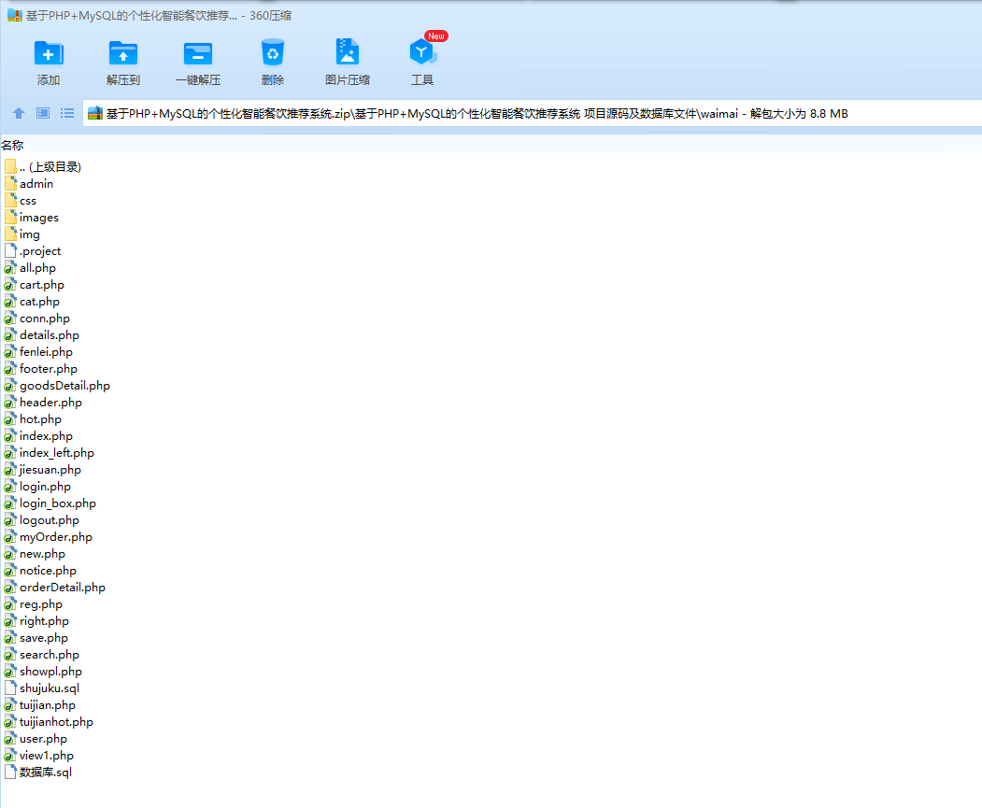
Task: Select the notice.php file
Action: click(x=40, y=572)
